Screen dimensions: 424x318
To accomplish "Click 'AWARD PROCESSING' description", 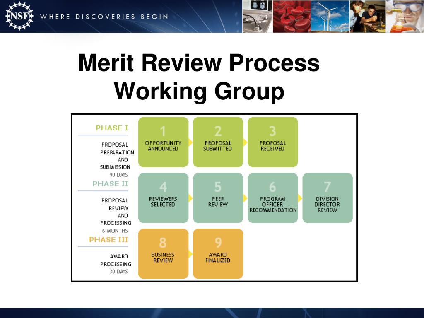I will [116, 260].
